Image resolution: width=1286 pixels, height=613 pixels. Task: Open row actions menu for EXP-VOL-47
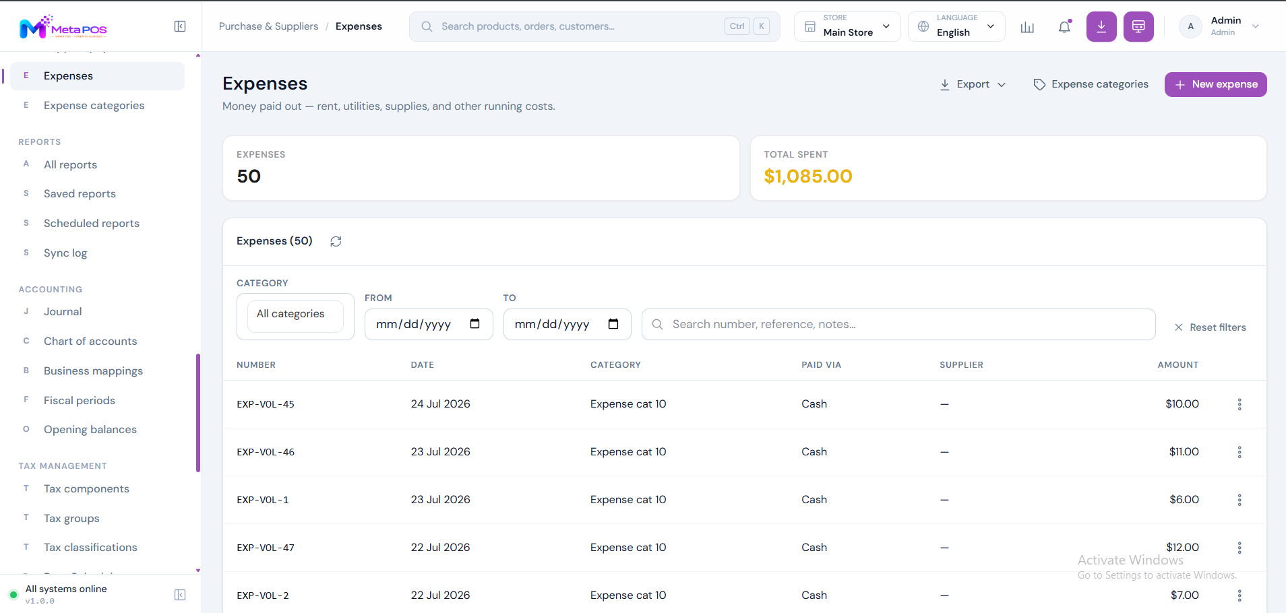1239,548
